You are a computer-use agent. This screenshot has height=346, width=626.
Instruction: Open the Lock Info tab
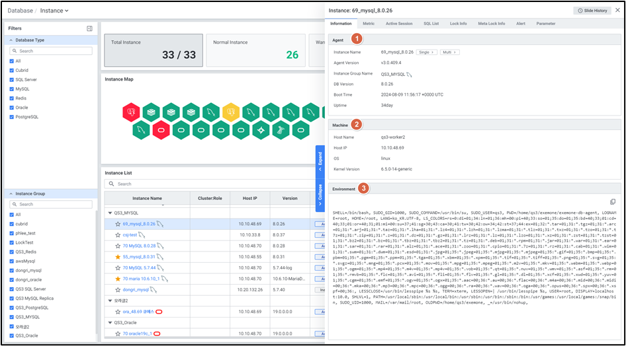point(458,23)
